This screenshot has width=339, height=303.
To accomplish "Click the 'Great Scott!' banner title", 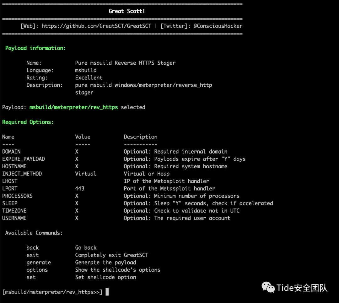I will pyautogui.click(x=127, y=11).
